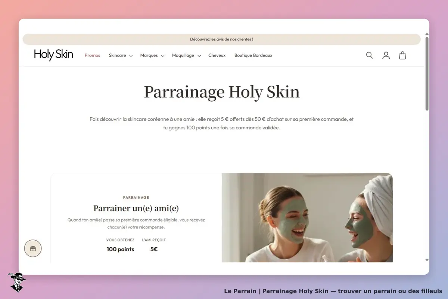
Task: Click the page scrollbar down arrow
Action: point(427,260)
